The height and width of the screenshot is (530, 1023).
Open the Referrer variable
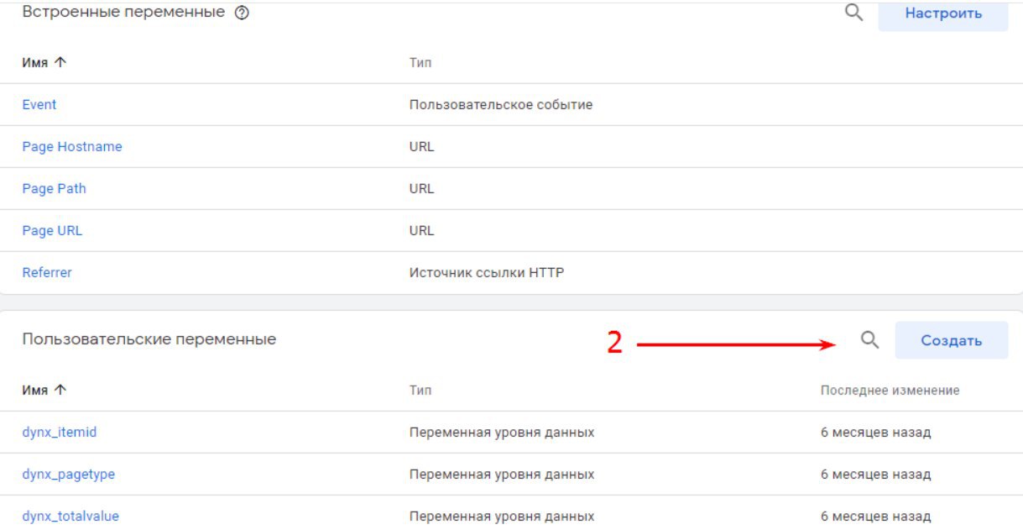(x=47, y=273)
